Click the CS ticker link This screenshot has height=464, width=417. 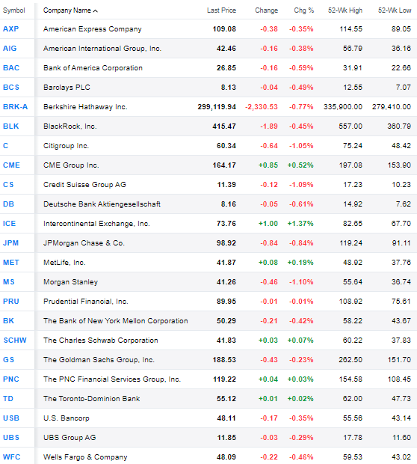pos(8,185)
